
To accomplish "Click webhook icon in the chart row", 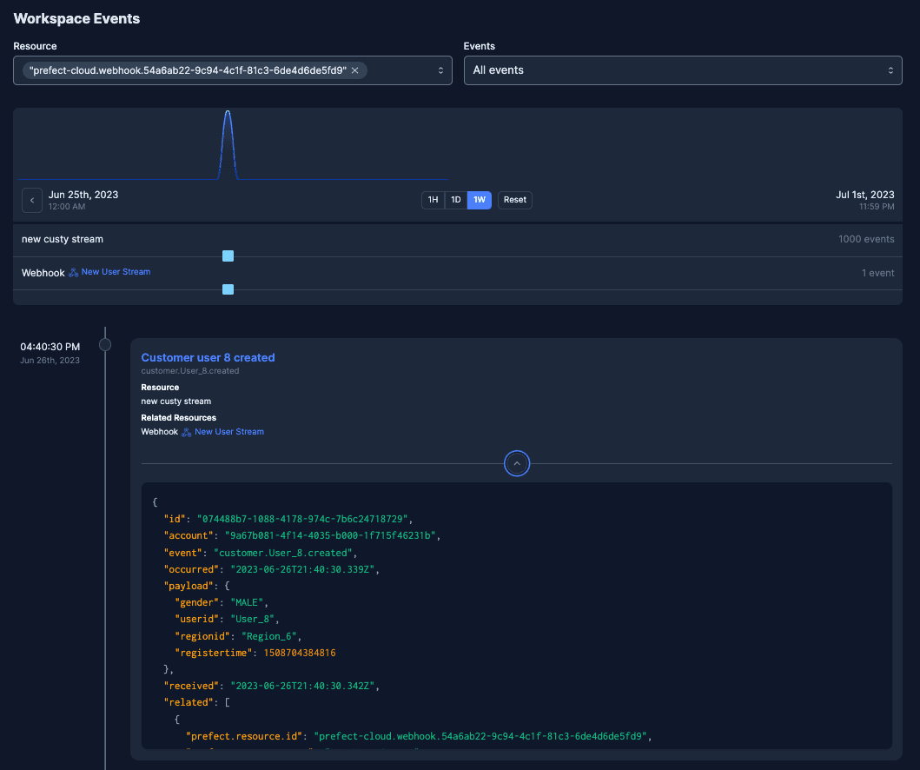I will (x=74, y=273).
